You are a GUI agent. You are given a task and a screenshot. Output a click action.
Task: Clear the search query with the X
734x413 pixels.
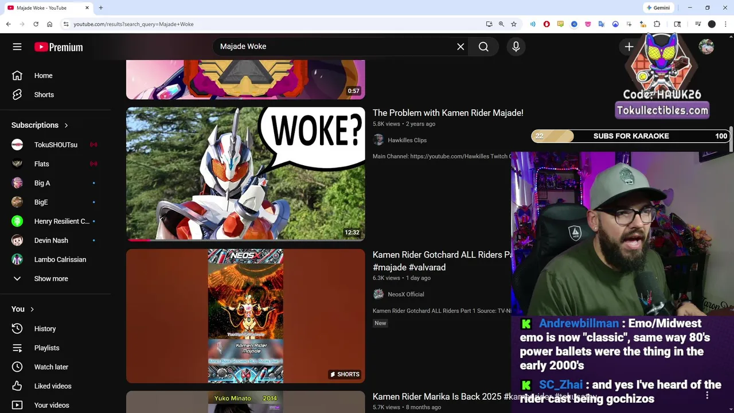tap(460, 46)
